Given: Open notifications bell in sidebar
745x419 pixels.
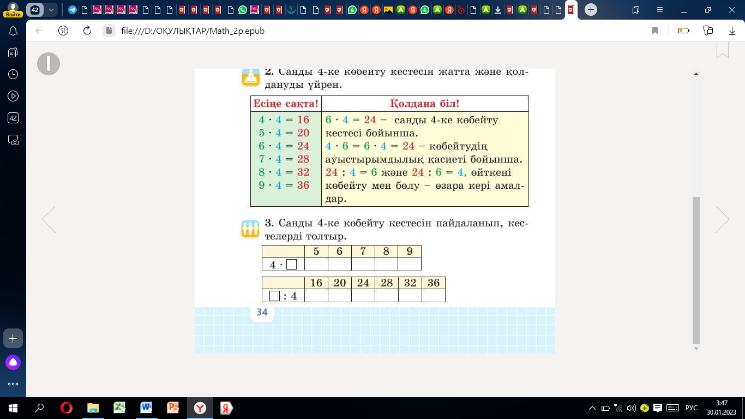Looking at the screenshot, I should click(13, 31).
